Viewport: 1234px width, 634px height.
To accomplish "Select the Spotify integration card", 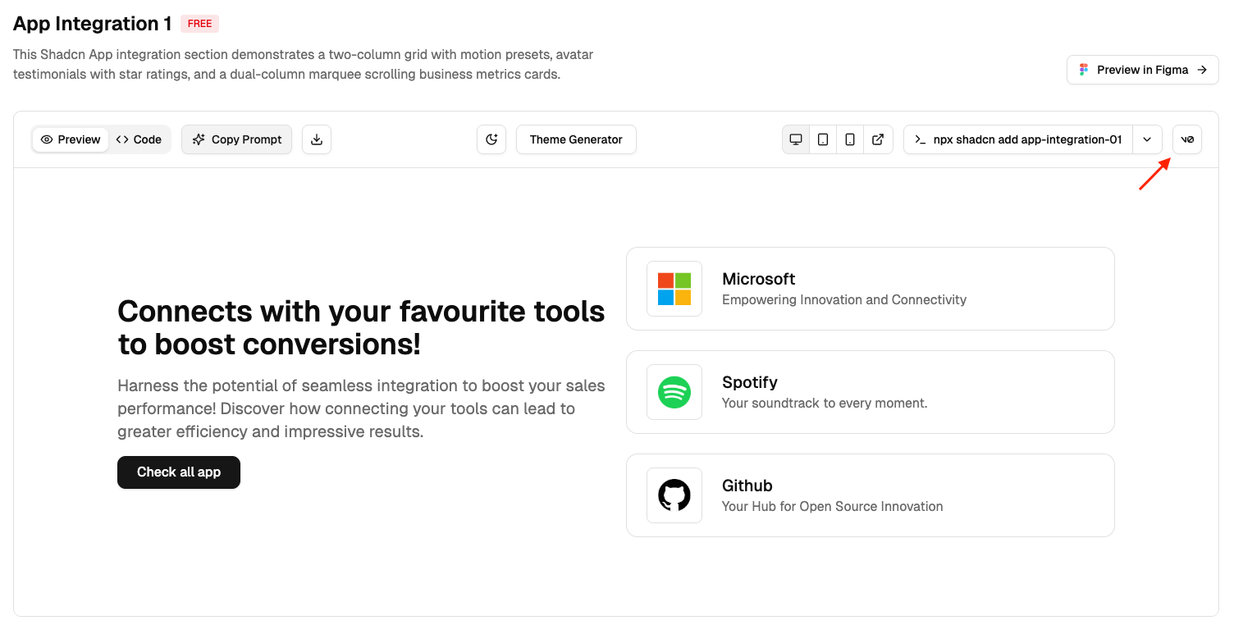I will pos(870,392).
